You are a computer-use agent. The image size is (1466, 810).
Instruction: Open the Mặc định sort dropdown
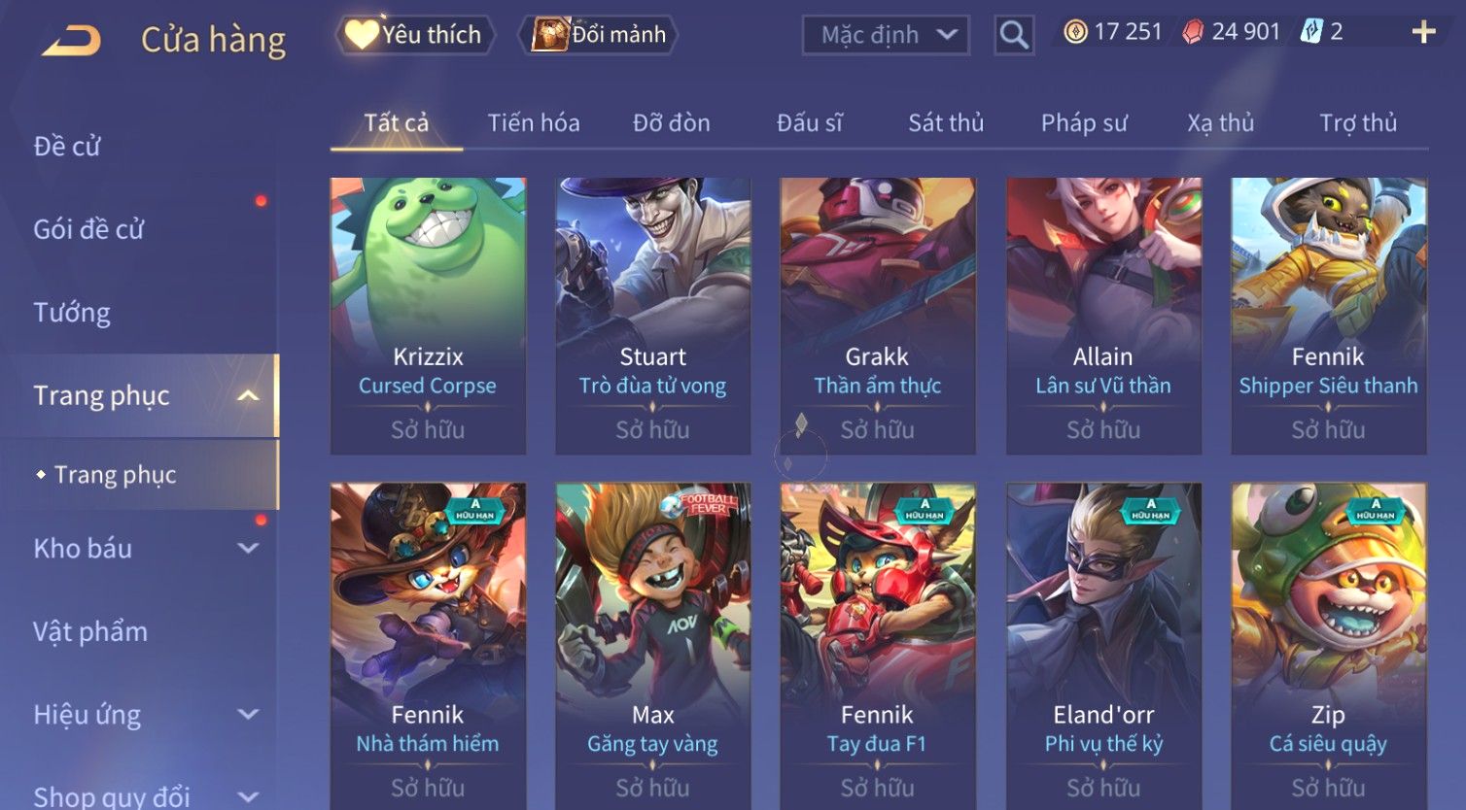tap(886, 35)
